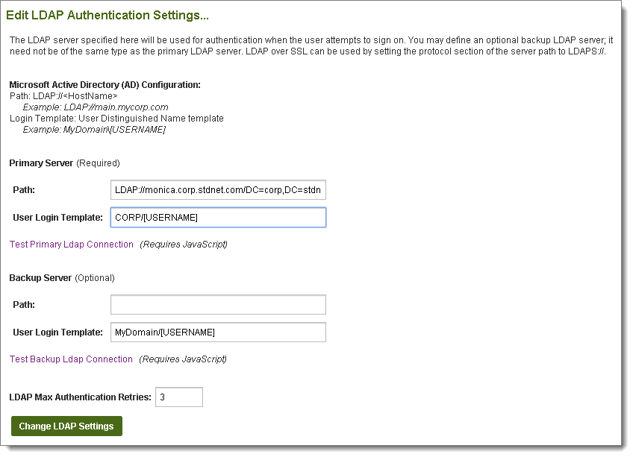The image size is (633, 457).
Task: Click the Primary Server Path input field
Action: coord(218,190)
